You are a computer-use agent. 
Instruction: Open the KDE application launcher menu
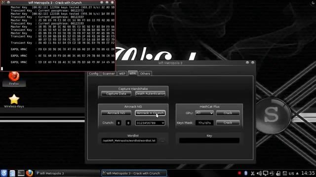4,173
